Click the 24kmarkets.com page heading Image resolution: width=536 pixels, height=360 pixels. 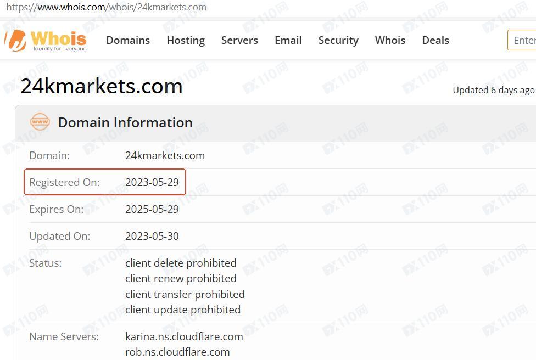tap(102, 86)
